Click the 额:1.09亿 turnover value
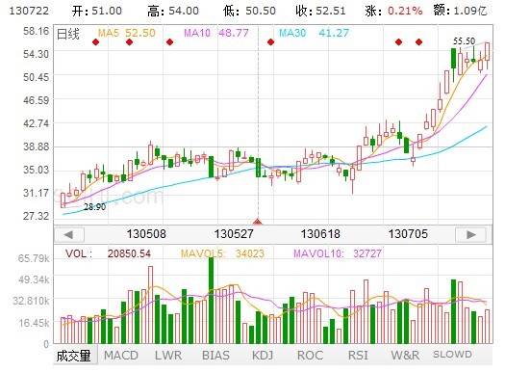This screenshot has height=372, width=505. point(460,11)
